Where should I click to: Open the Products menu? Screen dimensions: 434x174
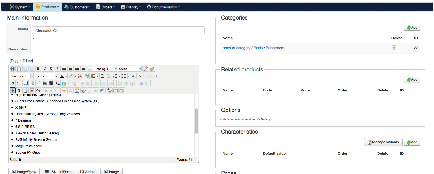(47, 7)
